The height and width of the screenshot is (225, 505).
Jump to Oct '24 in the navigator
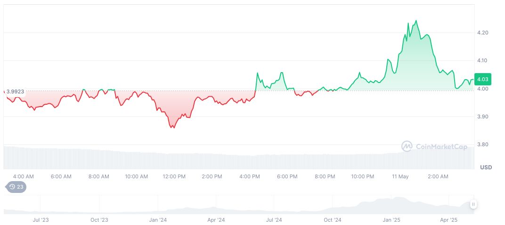(333, 220)
